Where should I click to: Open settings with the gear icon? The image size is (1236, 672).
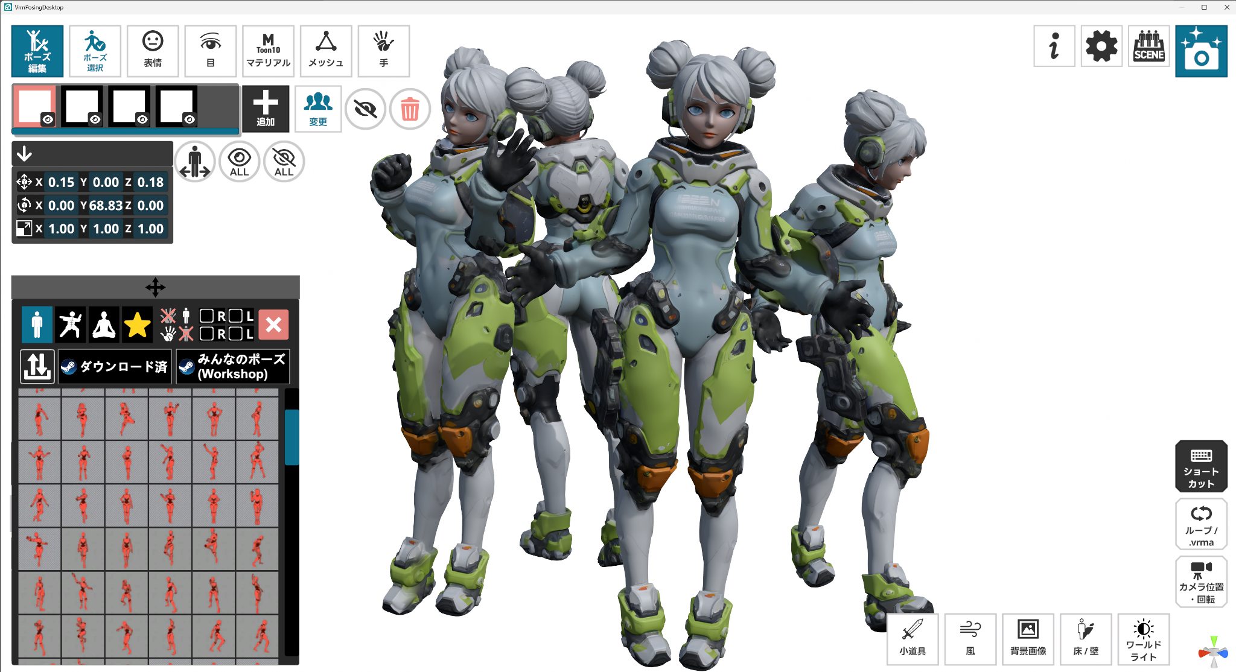click(1101, 46)
